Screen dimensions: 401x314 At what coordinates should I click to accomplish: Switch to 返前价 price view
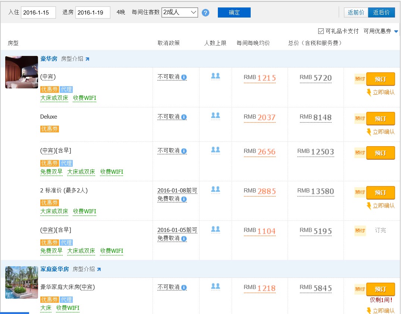[356, 12]
